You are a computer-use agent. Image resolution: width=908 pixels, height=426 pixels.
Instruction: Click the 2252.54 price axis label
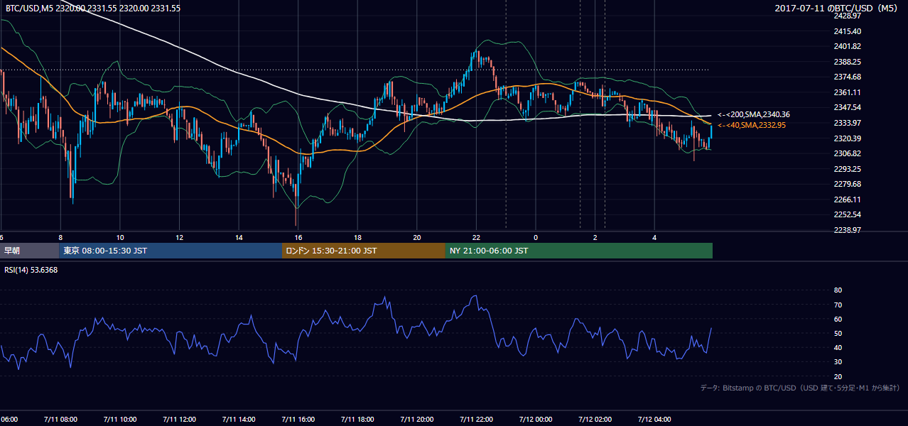[848, 214]
